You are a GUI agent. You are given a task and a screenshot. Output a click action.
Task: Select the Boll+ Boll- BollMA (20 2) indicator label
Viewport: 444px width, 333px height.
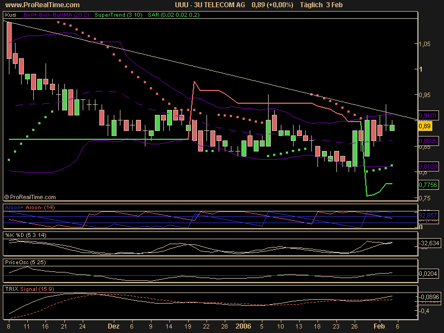(56, 15)
